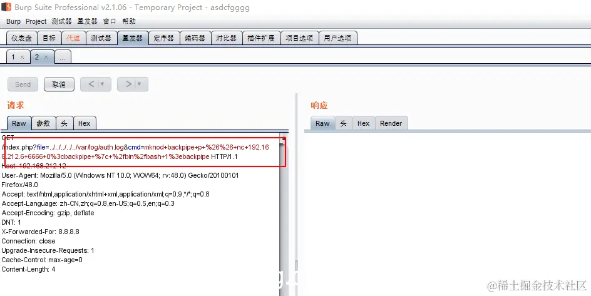The width and height of the screenshot is (591, 296).
Task: Close Repeater tab 2
Action: tap(46, 57)
